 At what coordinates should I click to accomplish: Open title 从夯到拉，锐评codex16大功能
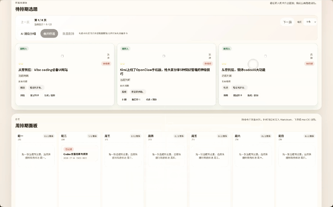pyautogui.click(x=243, y=70)
